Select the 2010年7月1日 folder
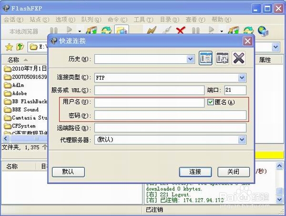Viewport: 286px width, 216px height. pyautogui.click(x=26, y=69)
